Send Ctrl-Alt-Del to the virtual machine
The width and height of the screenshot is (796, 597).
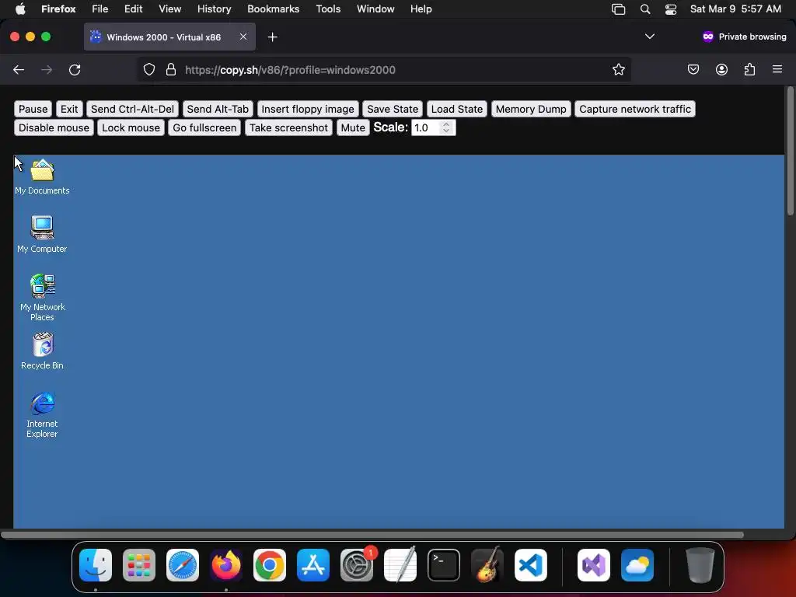[132, 109]
